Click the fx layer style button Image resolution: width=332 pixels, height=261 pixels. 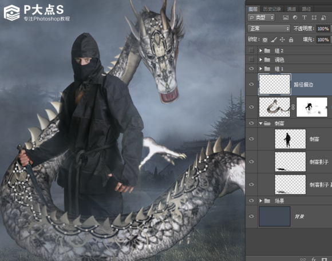point(314,259)
